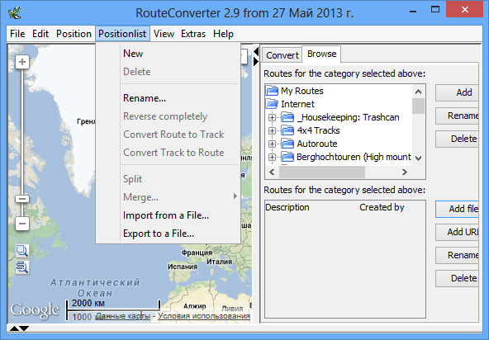Click the vertical scrollbar thumb in tree

(419, 106)
